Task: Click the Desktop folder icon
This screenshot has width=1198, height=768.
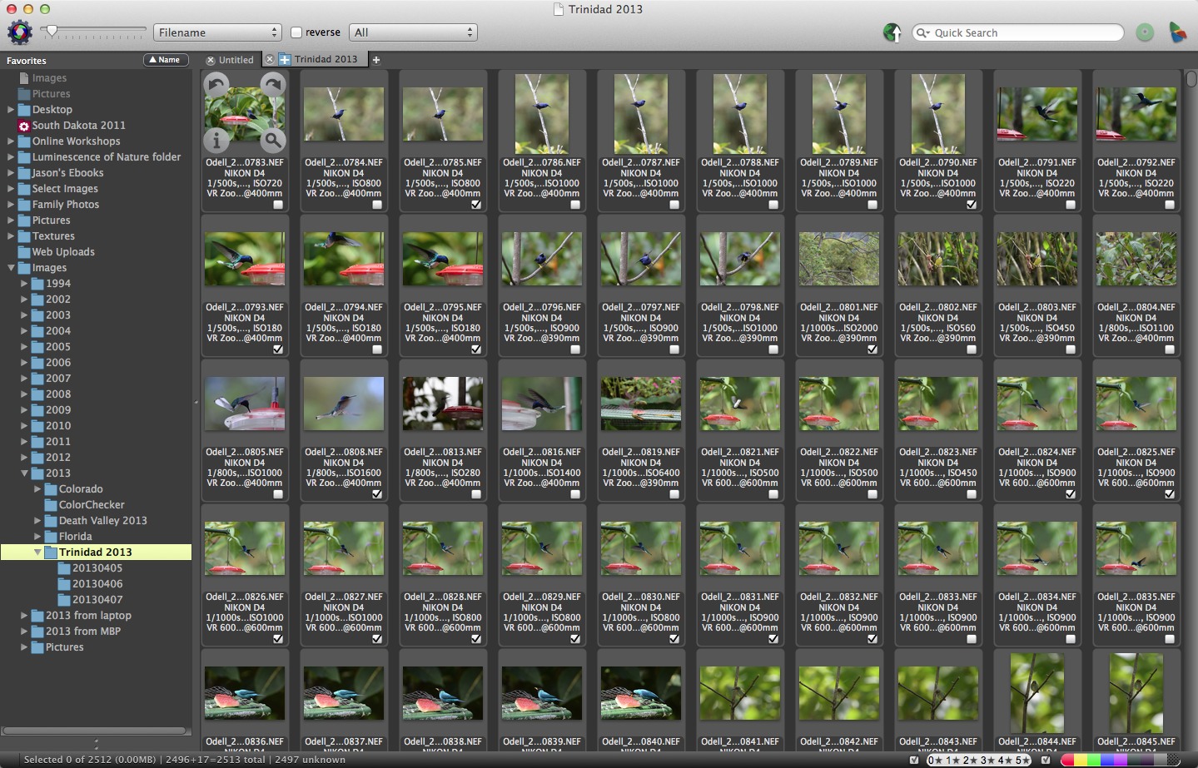Action: point(24,110)
